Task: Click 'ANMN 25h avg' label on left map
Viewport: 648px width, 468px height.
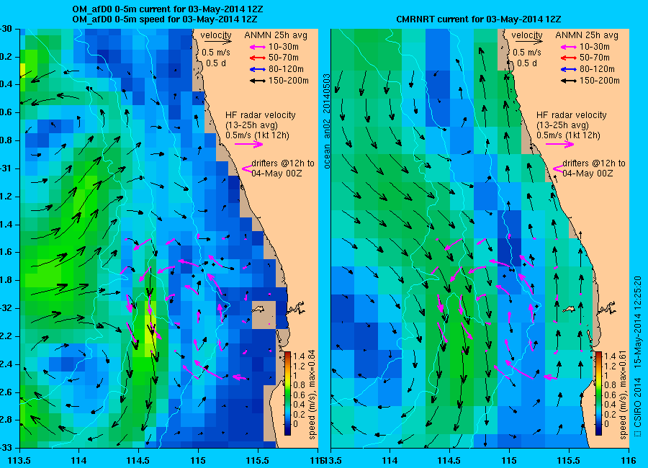Action: click(276, 35)
